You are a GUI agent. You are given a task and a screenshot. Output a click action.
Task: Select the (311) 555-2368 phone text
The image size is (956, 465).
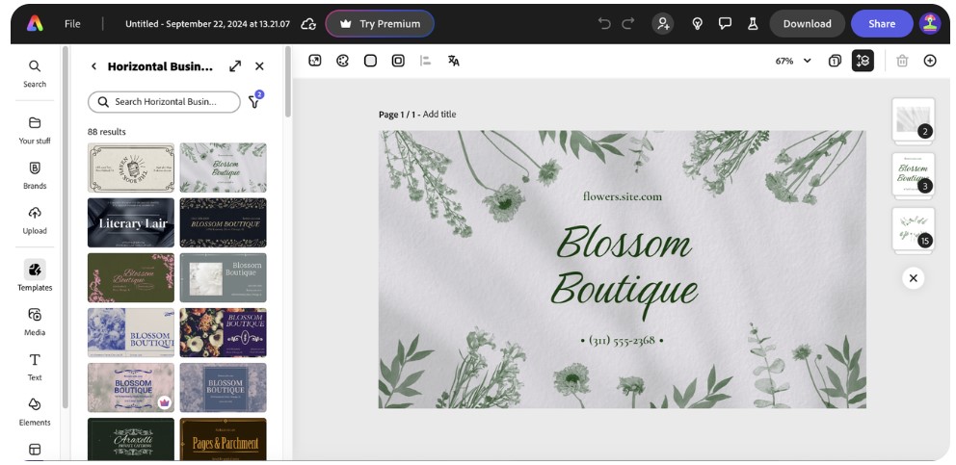tap(622, 340)
